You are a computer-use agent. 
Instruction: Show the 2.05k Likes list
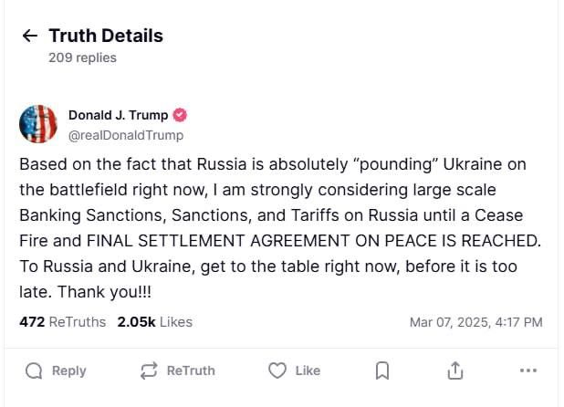click(154, 322)
